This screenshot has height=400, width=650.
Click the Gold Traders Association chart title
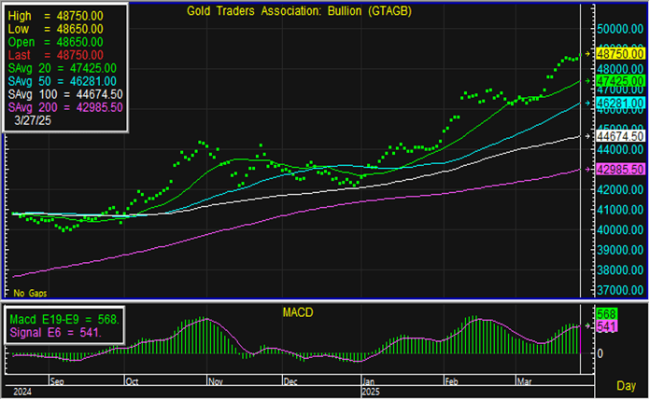click(298, 10)
